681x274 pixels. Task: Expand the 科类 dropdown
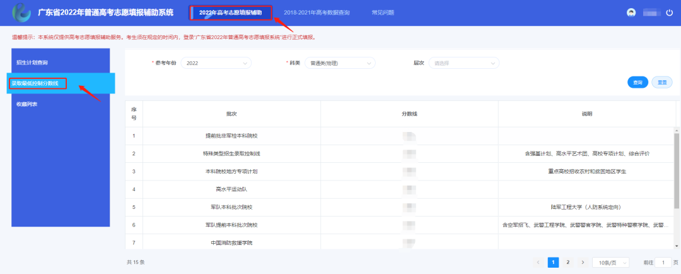pos(340,63)
